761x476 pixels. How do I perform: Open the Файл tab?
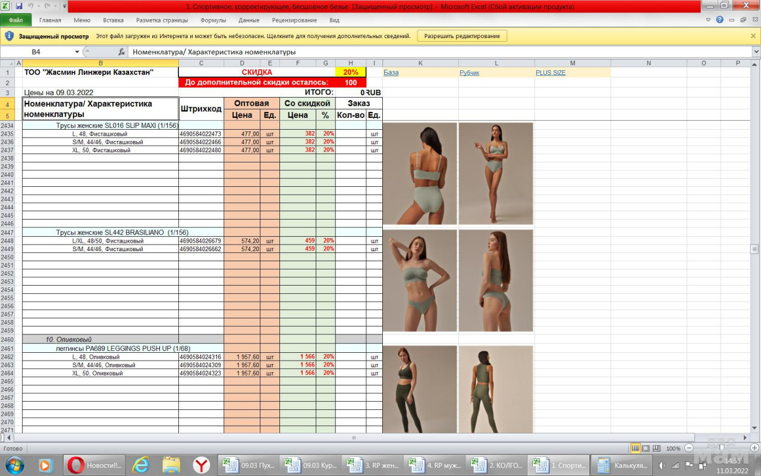15,20
